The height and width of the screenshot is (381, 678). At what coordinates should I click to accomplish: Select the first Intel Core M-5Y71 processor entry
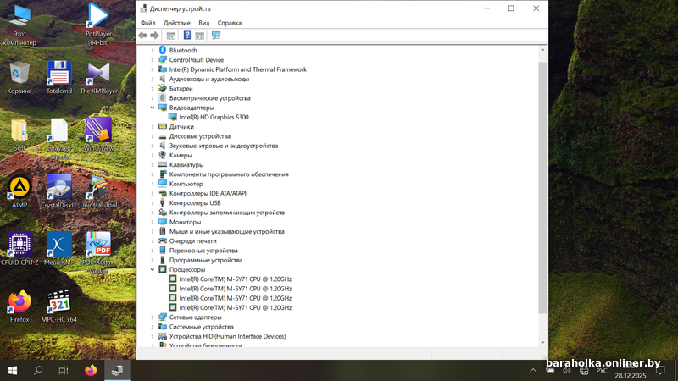tap(235, 279)
